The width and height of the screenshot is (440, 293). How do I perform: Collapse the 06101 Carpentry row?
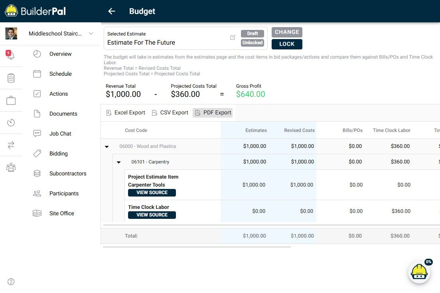click(x=118, y=162)
